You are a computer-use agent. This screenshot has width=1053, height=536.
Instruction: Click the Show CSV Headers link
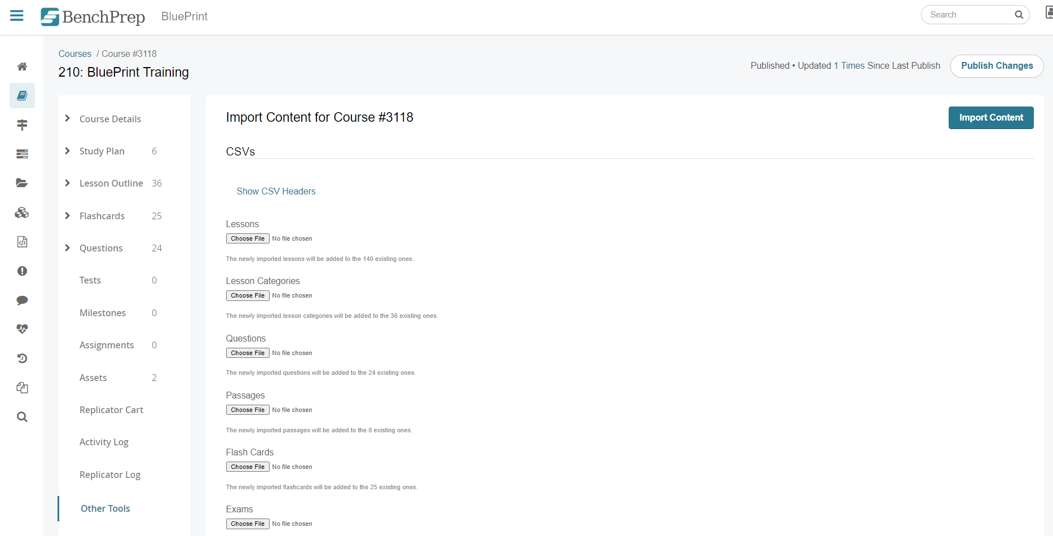pyautogui.click(x=276, y=192)
